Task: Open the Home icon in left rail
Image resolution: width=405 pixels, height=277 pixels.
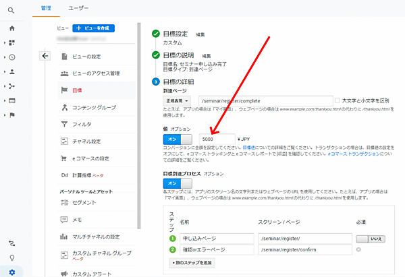Action: click(x=11, y=28)
